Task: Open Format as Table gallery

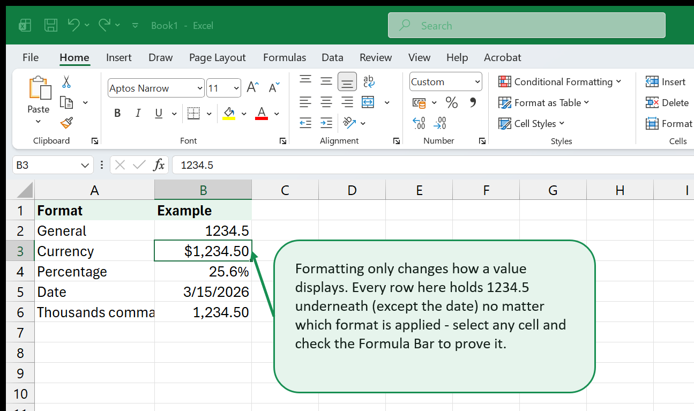Action: coord(543,102)
